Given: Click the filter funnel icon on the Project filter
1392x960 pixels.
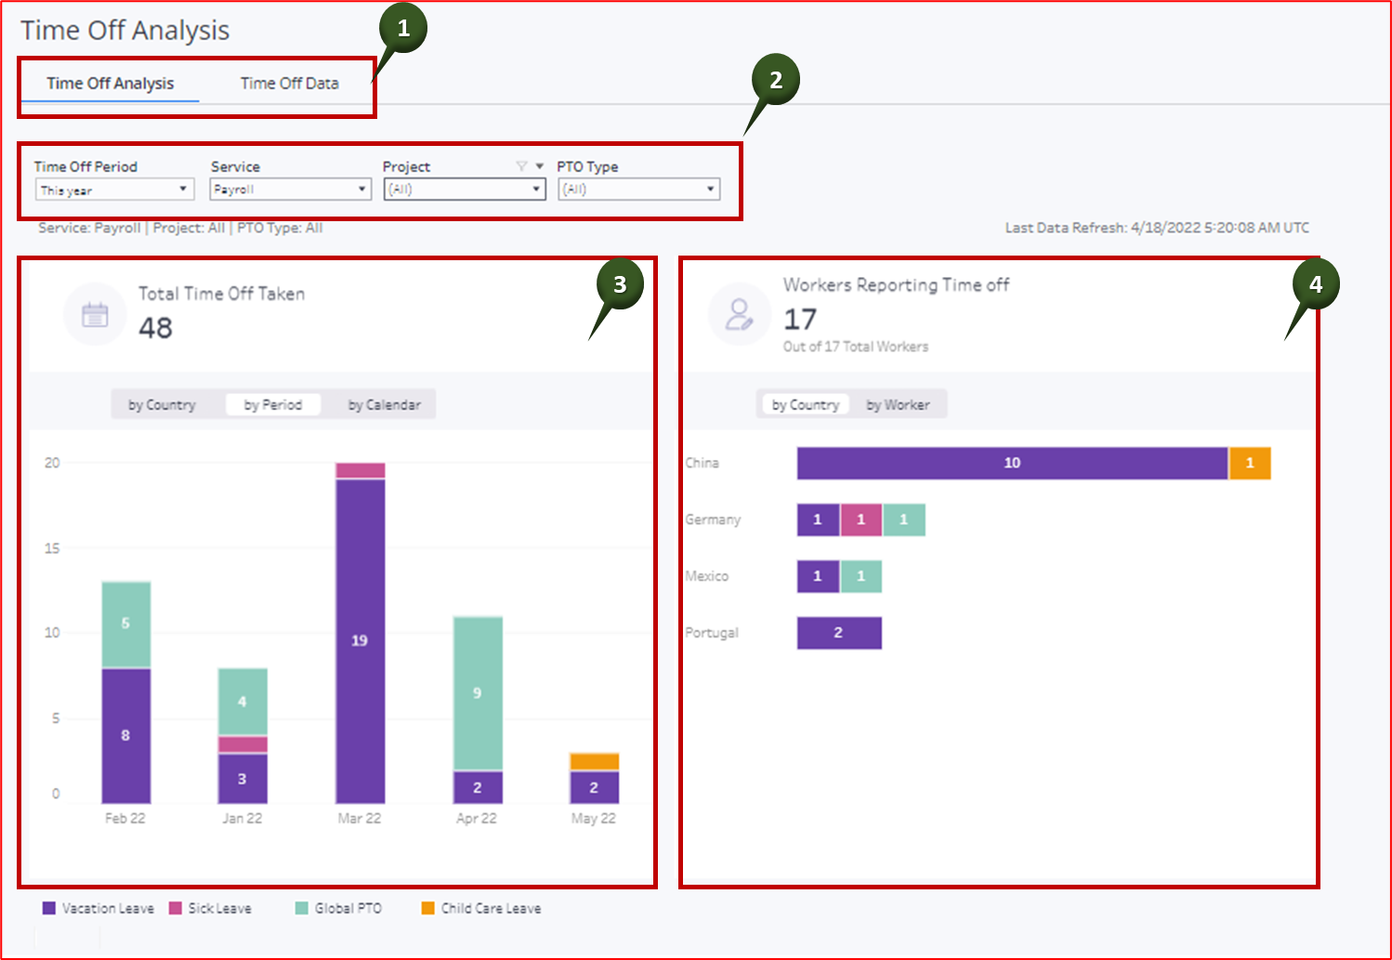Looking at the screenshot, I should pos(520,164).
